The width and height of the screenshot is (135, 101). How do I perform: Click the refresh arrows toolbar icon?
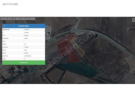7,19
